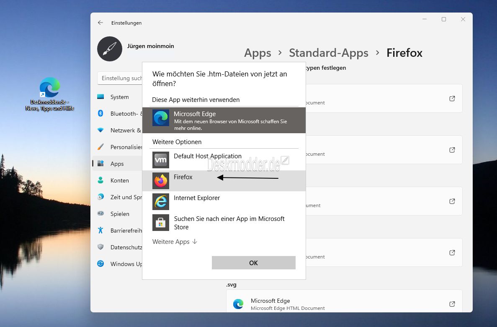497x327 pixels.
Task: Click the .svg file type label
Action: 232,285
